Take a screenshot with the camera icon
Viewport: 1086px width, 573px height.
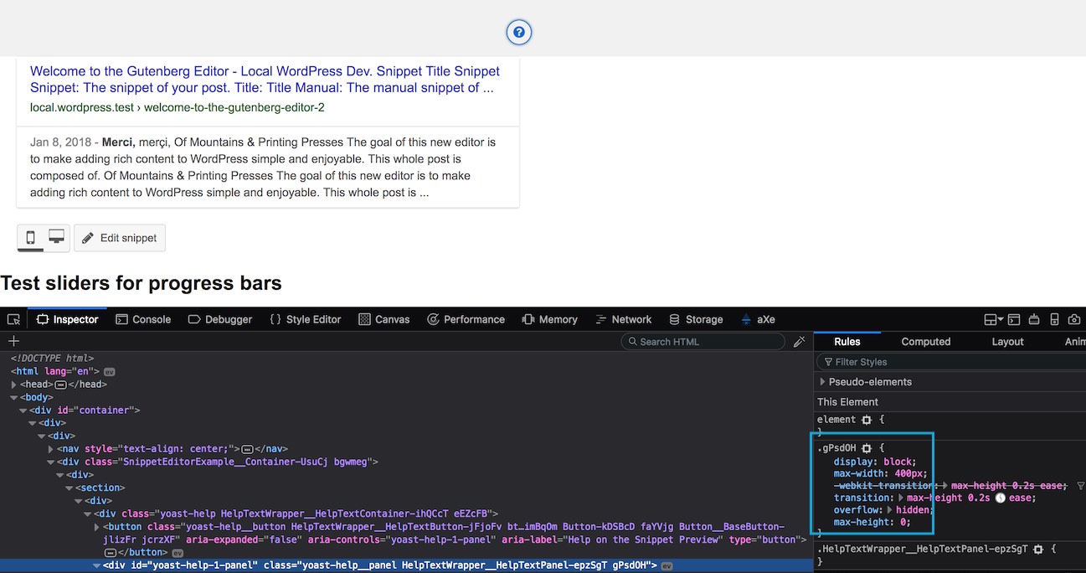tap(1074, 319)
